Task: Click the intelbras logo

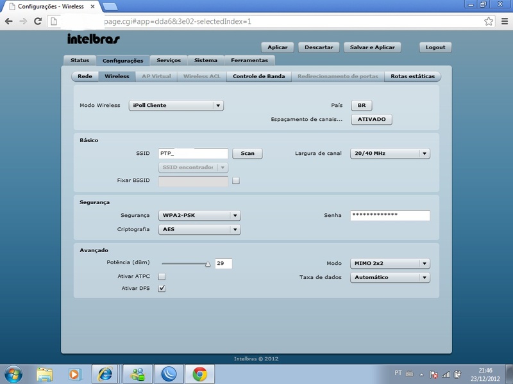Action: [93, 39]
